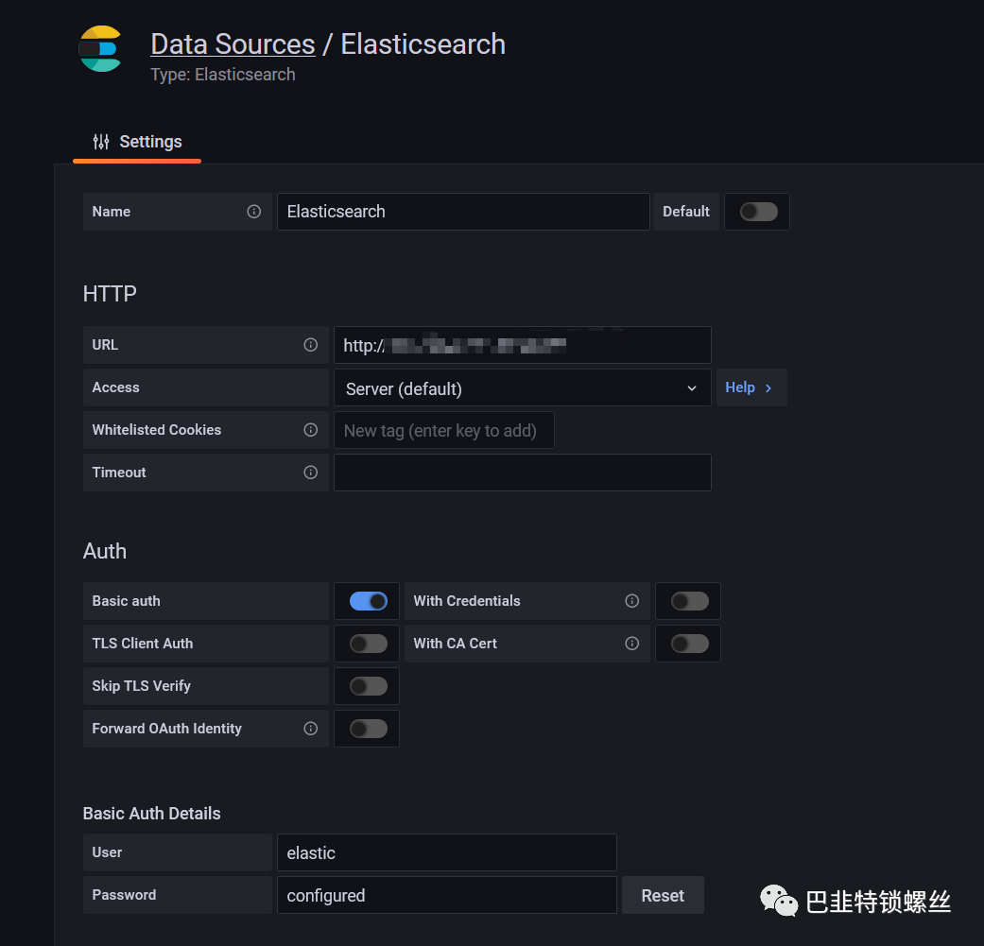The height and width of the screenshot is (946, 984).
Task: Click the User input field
Action: tap(447, 852)
